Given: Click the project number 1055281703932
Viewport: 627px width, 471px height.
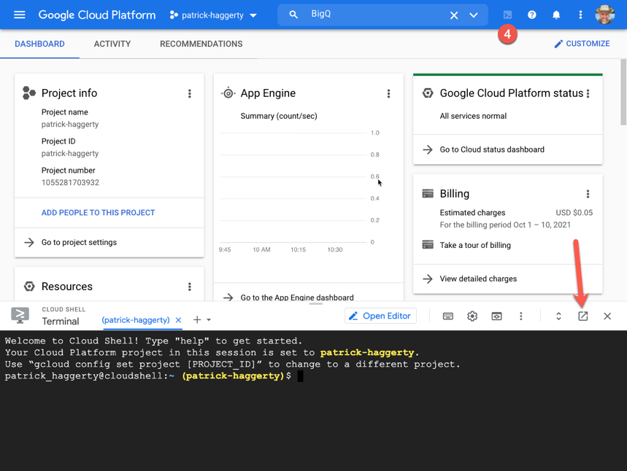Looking at the screenshot, I should (70, 182).
